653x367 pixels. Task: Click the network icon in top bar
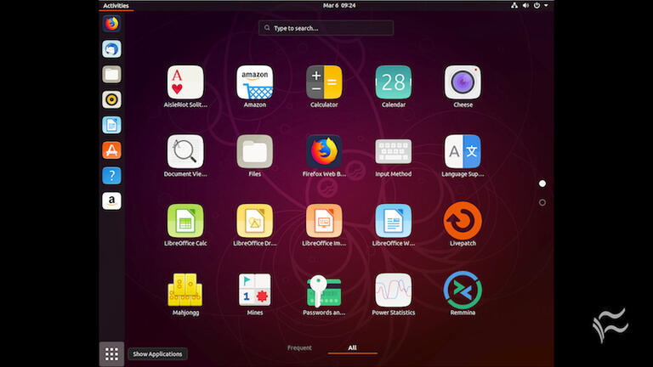point(514,5)
